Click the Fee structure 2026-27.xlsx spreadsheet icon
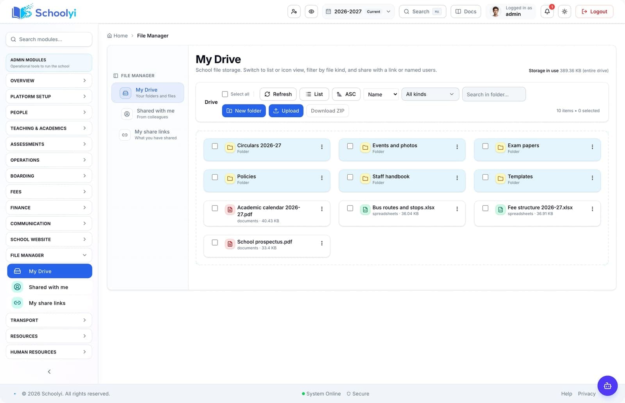Image resolution: width=625 pixels, height=403 pixels. (x=500, y=210)
